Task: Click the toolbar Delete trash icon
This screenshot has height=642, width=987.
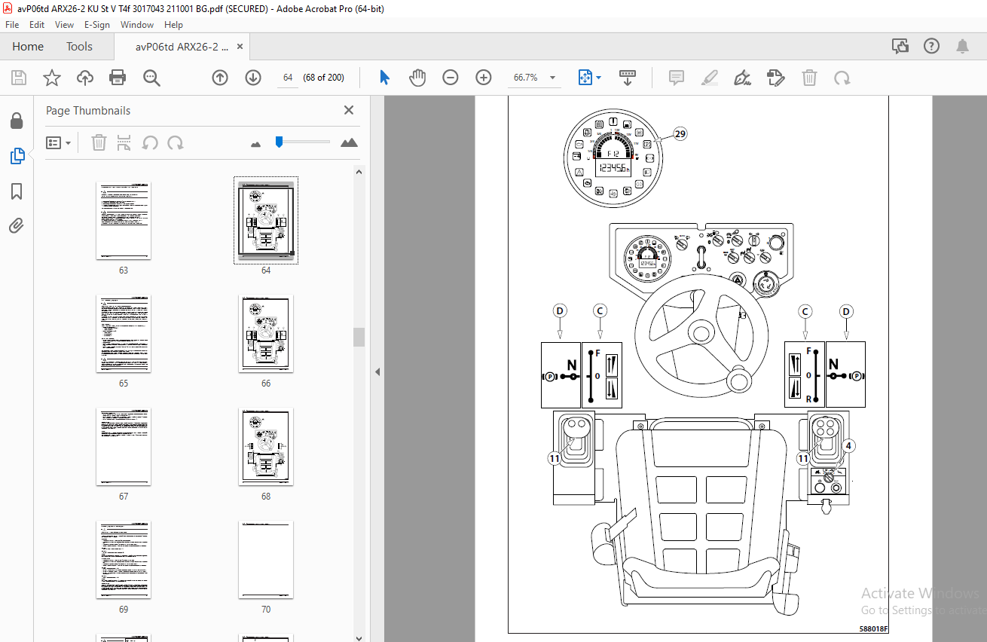Action: click(809, 78)
